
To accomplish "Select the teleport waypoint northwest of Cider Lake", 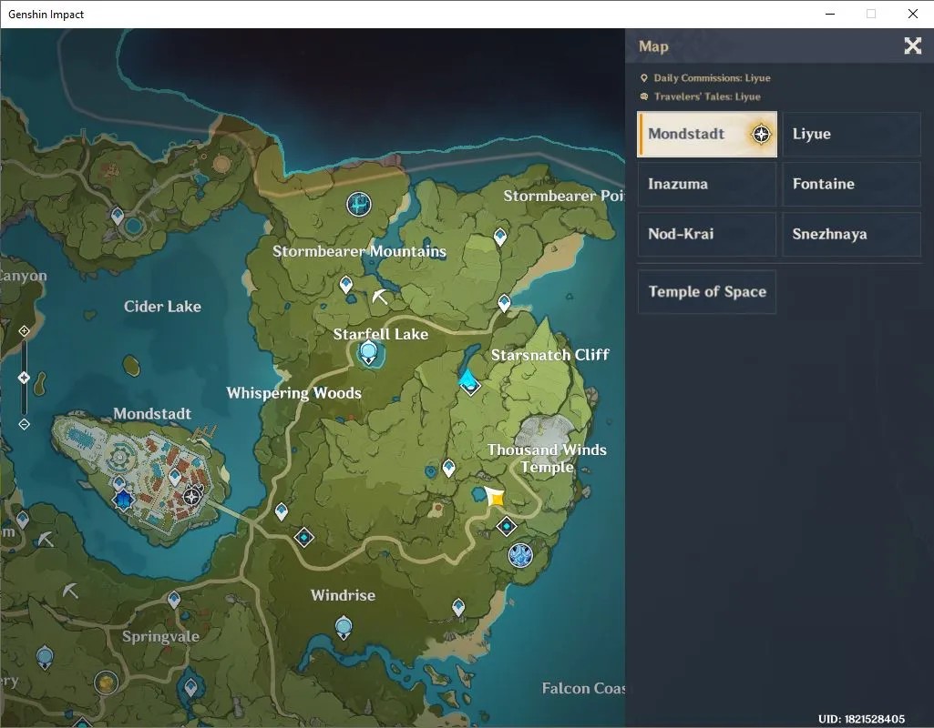I will pos(118,216).
